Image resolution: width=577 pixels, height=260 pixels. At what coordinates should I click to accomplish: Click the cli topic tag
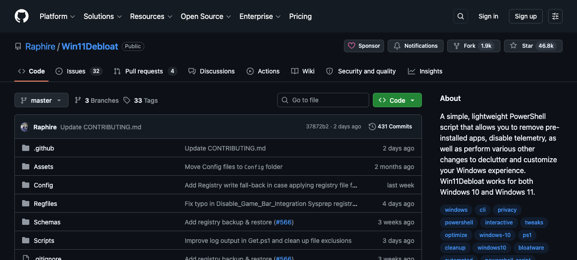tap(483, 210)
